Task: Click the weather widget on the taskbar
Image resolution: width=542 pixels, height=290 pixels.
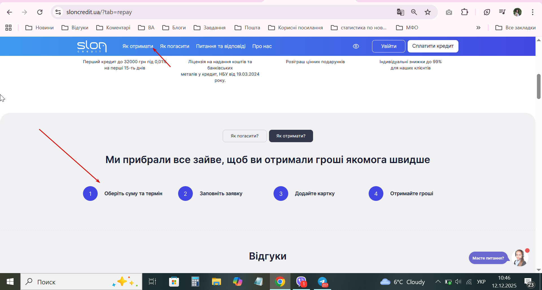Action: pyautogui.click(x=402, y=282)
